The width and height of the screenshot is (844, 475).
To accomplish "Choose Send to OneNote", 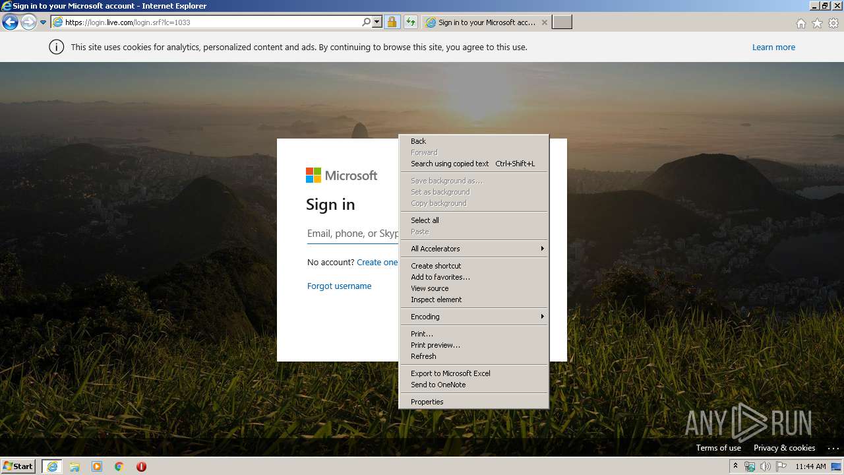I will point(474,385).
